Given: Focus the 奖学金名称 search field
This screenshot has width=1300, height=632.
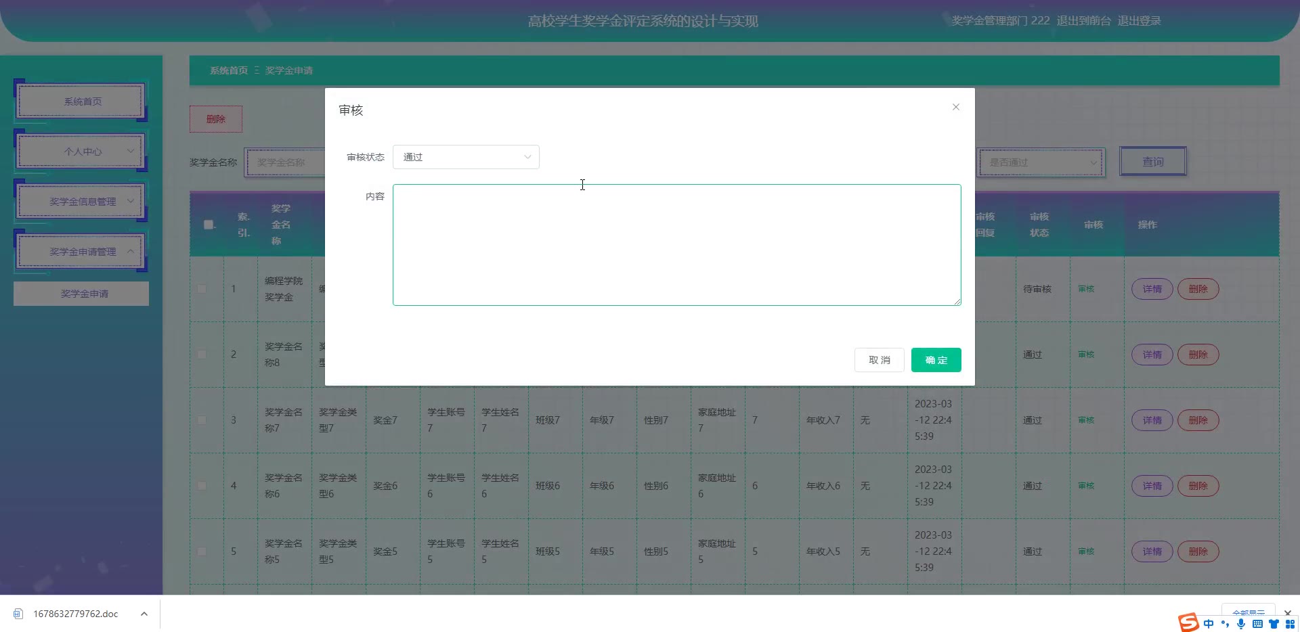Looking at the screenshot, I should click(x=285, y=162).
